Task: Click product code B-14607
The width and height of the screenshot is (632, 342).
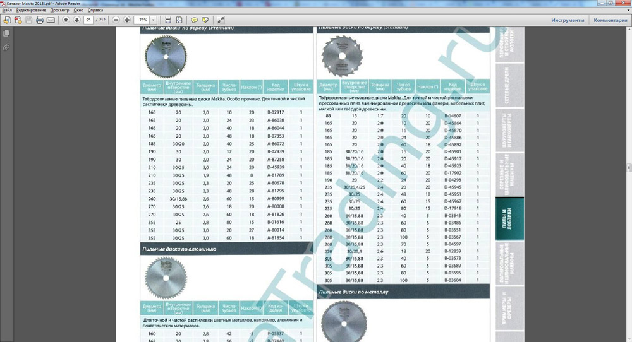Action: (x=453, y=116)
